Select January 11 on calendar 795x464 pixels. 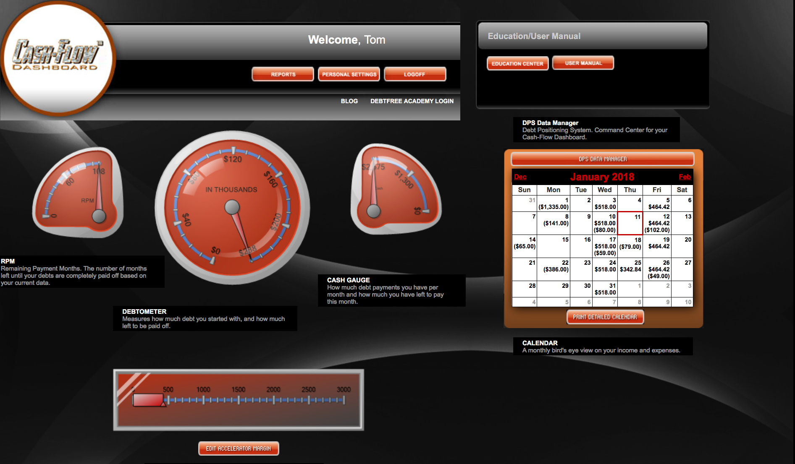(x=630, y=223)
